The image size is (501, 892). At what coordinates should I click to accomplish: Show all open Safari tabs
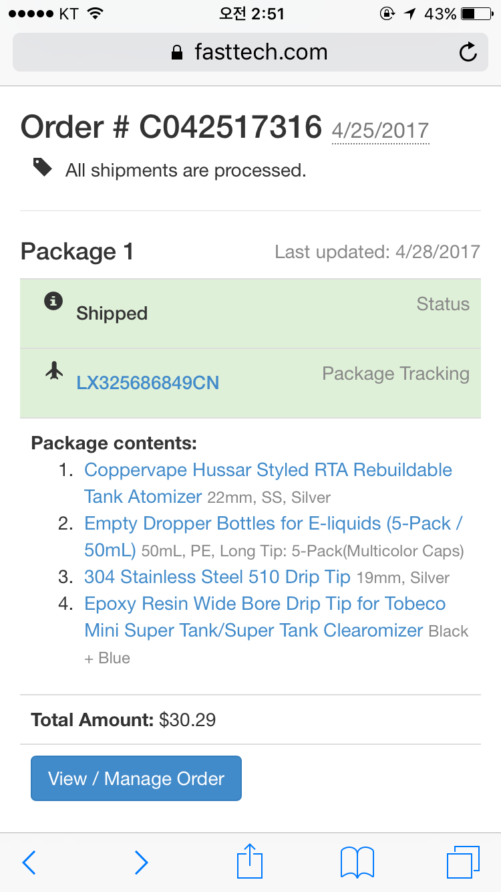463,862
